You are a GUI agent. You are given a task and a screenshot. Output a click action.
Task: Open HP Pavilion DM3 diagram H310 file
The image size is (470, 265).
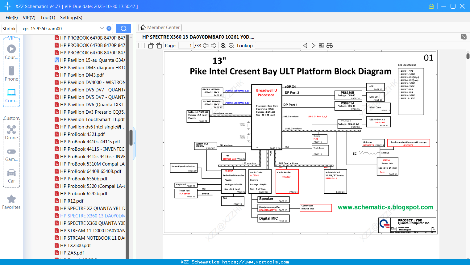(90, 67)
